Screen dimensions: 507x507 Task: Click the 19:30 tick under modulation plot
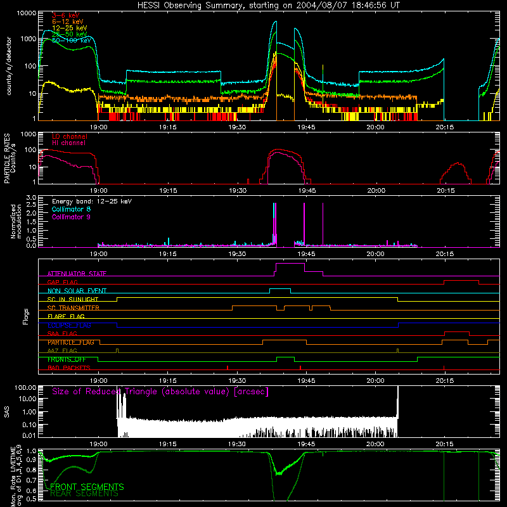click(x=237, y=254)
